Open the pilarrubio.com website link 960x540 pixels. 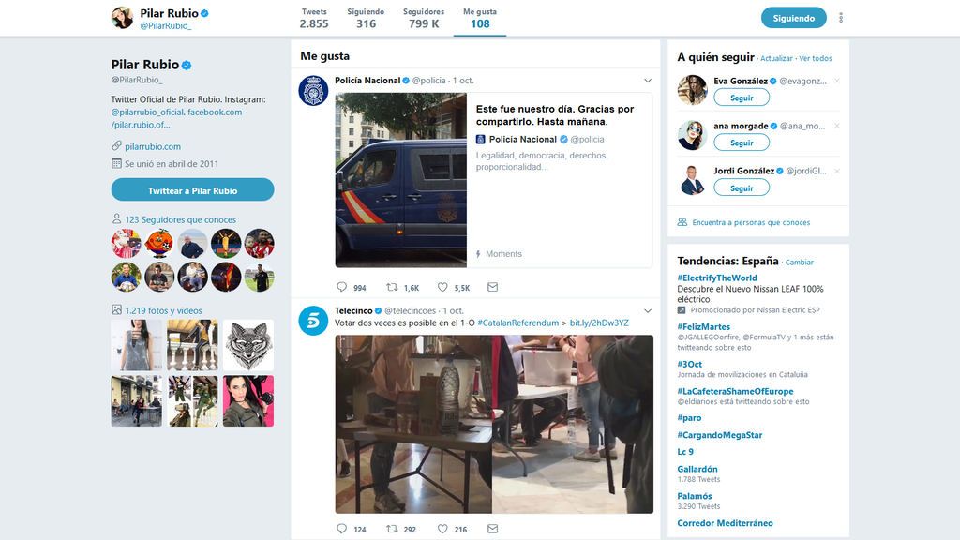(x=153, y=146)
